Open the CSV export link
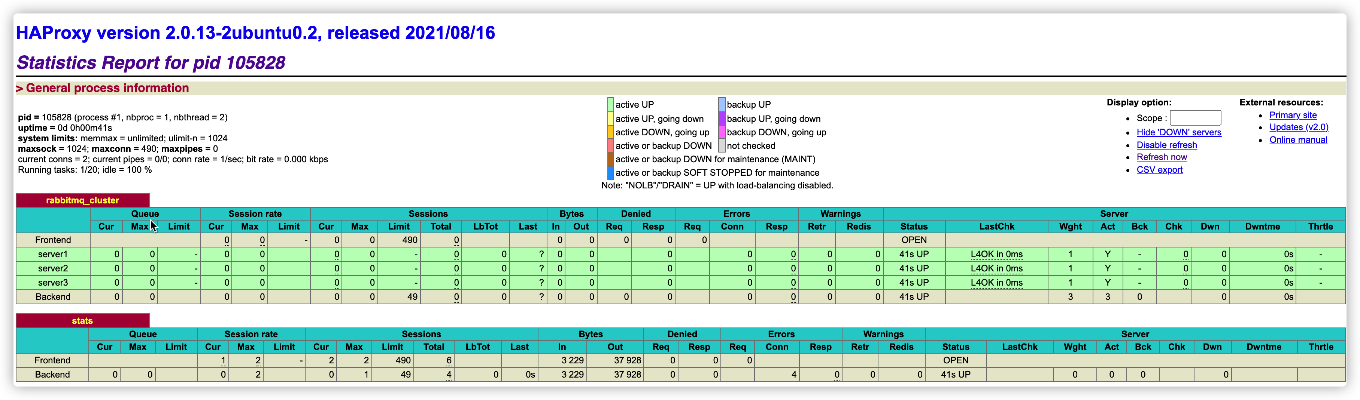The image size is (1360, 400). [1159, 170]
